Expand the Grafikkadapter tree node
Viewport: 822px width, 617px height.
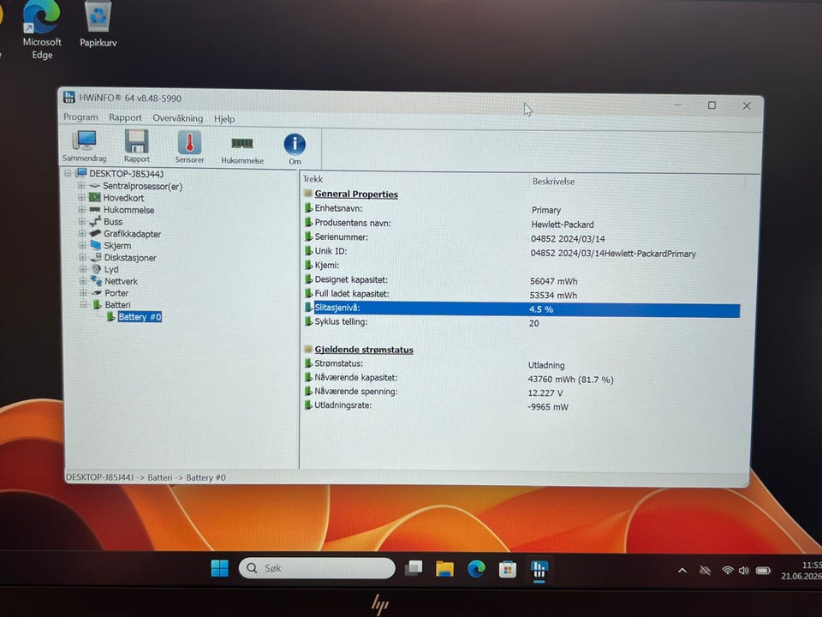coord(82,233)
